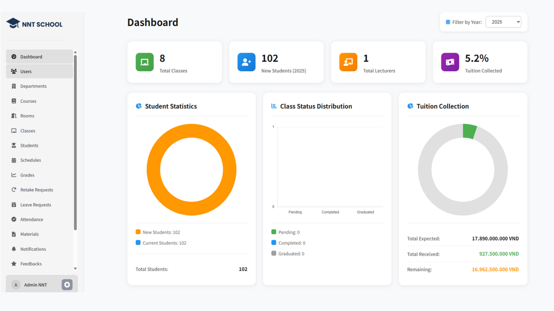Click the orange Total Lecturers icon
554x311 pixels.
[348, 62]
